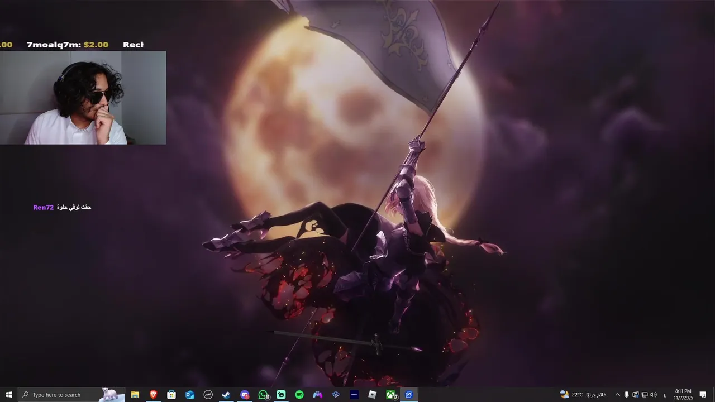Screen dimensions: 715x402
Task: Open Discord from the taskbar
Action: (245, 395)
